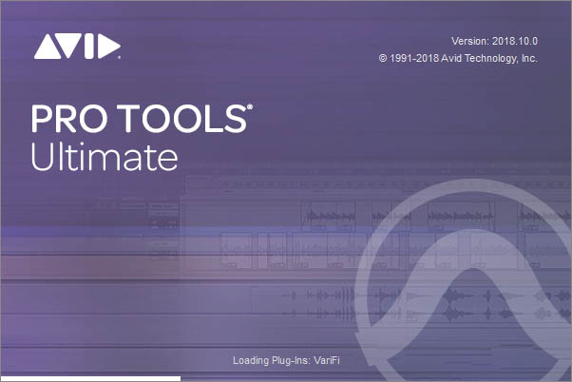Click the 'Loading Plug-Ins: VariFi' status text

(286, 360)
